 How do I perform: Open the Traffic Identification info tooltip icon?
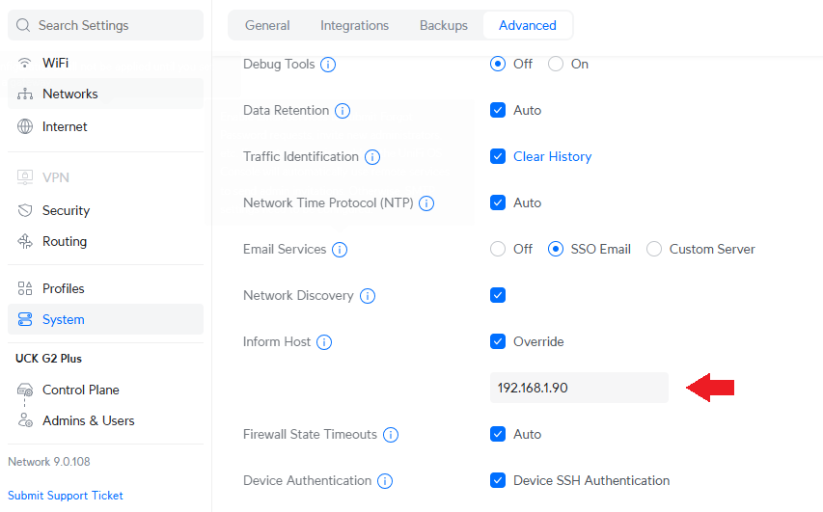click(372, 157)
